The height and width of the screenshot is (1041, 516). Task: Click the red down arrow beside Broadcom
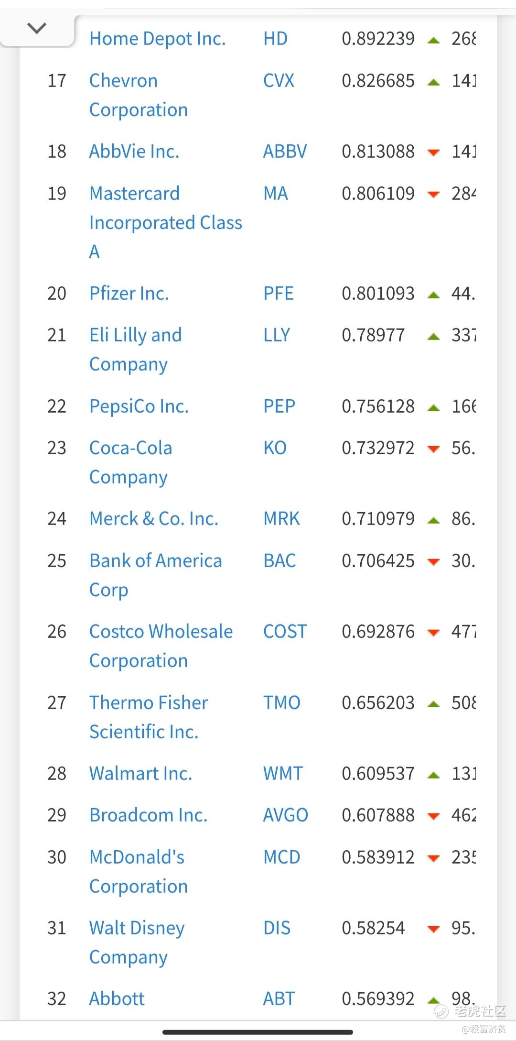(433, 816)
